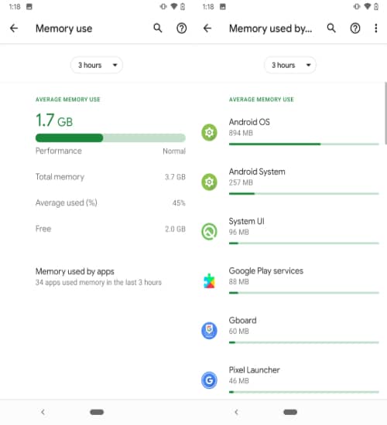
Task: Open help on the Memory use screen
Action: (181, 28)
